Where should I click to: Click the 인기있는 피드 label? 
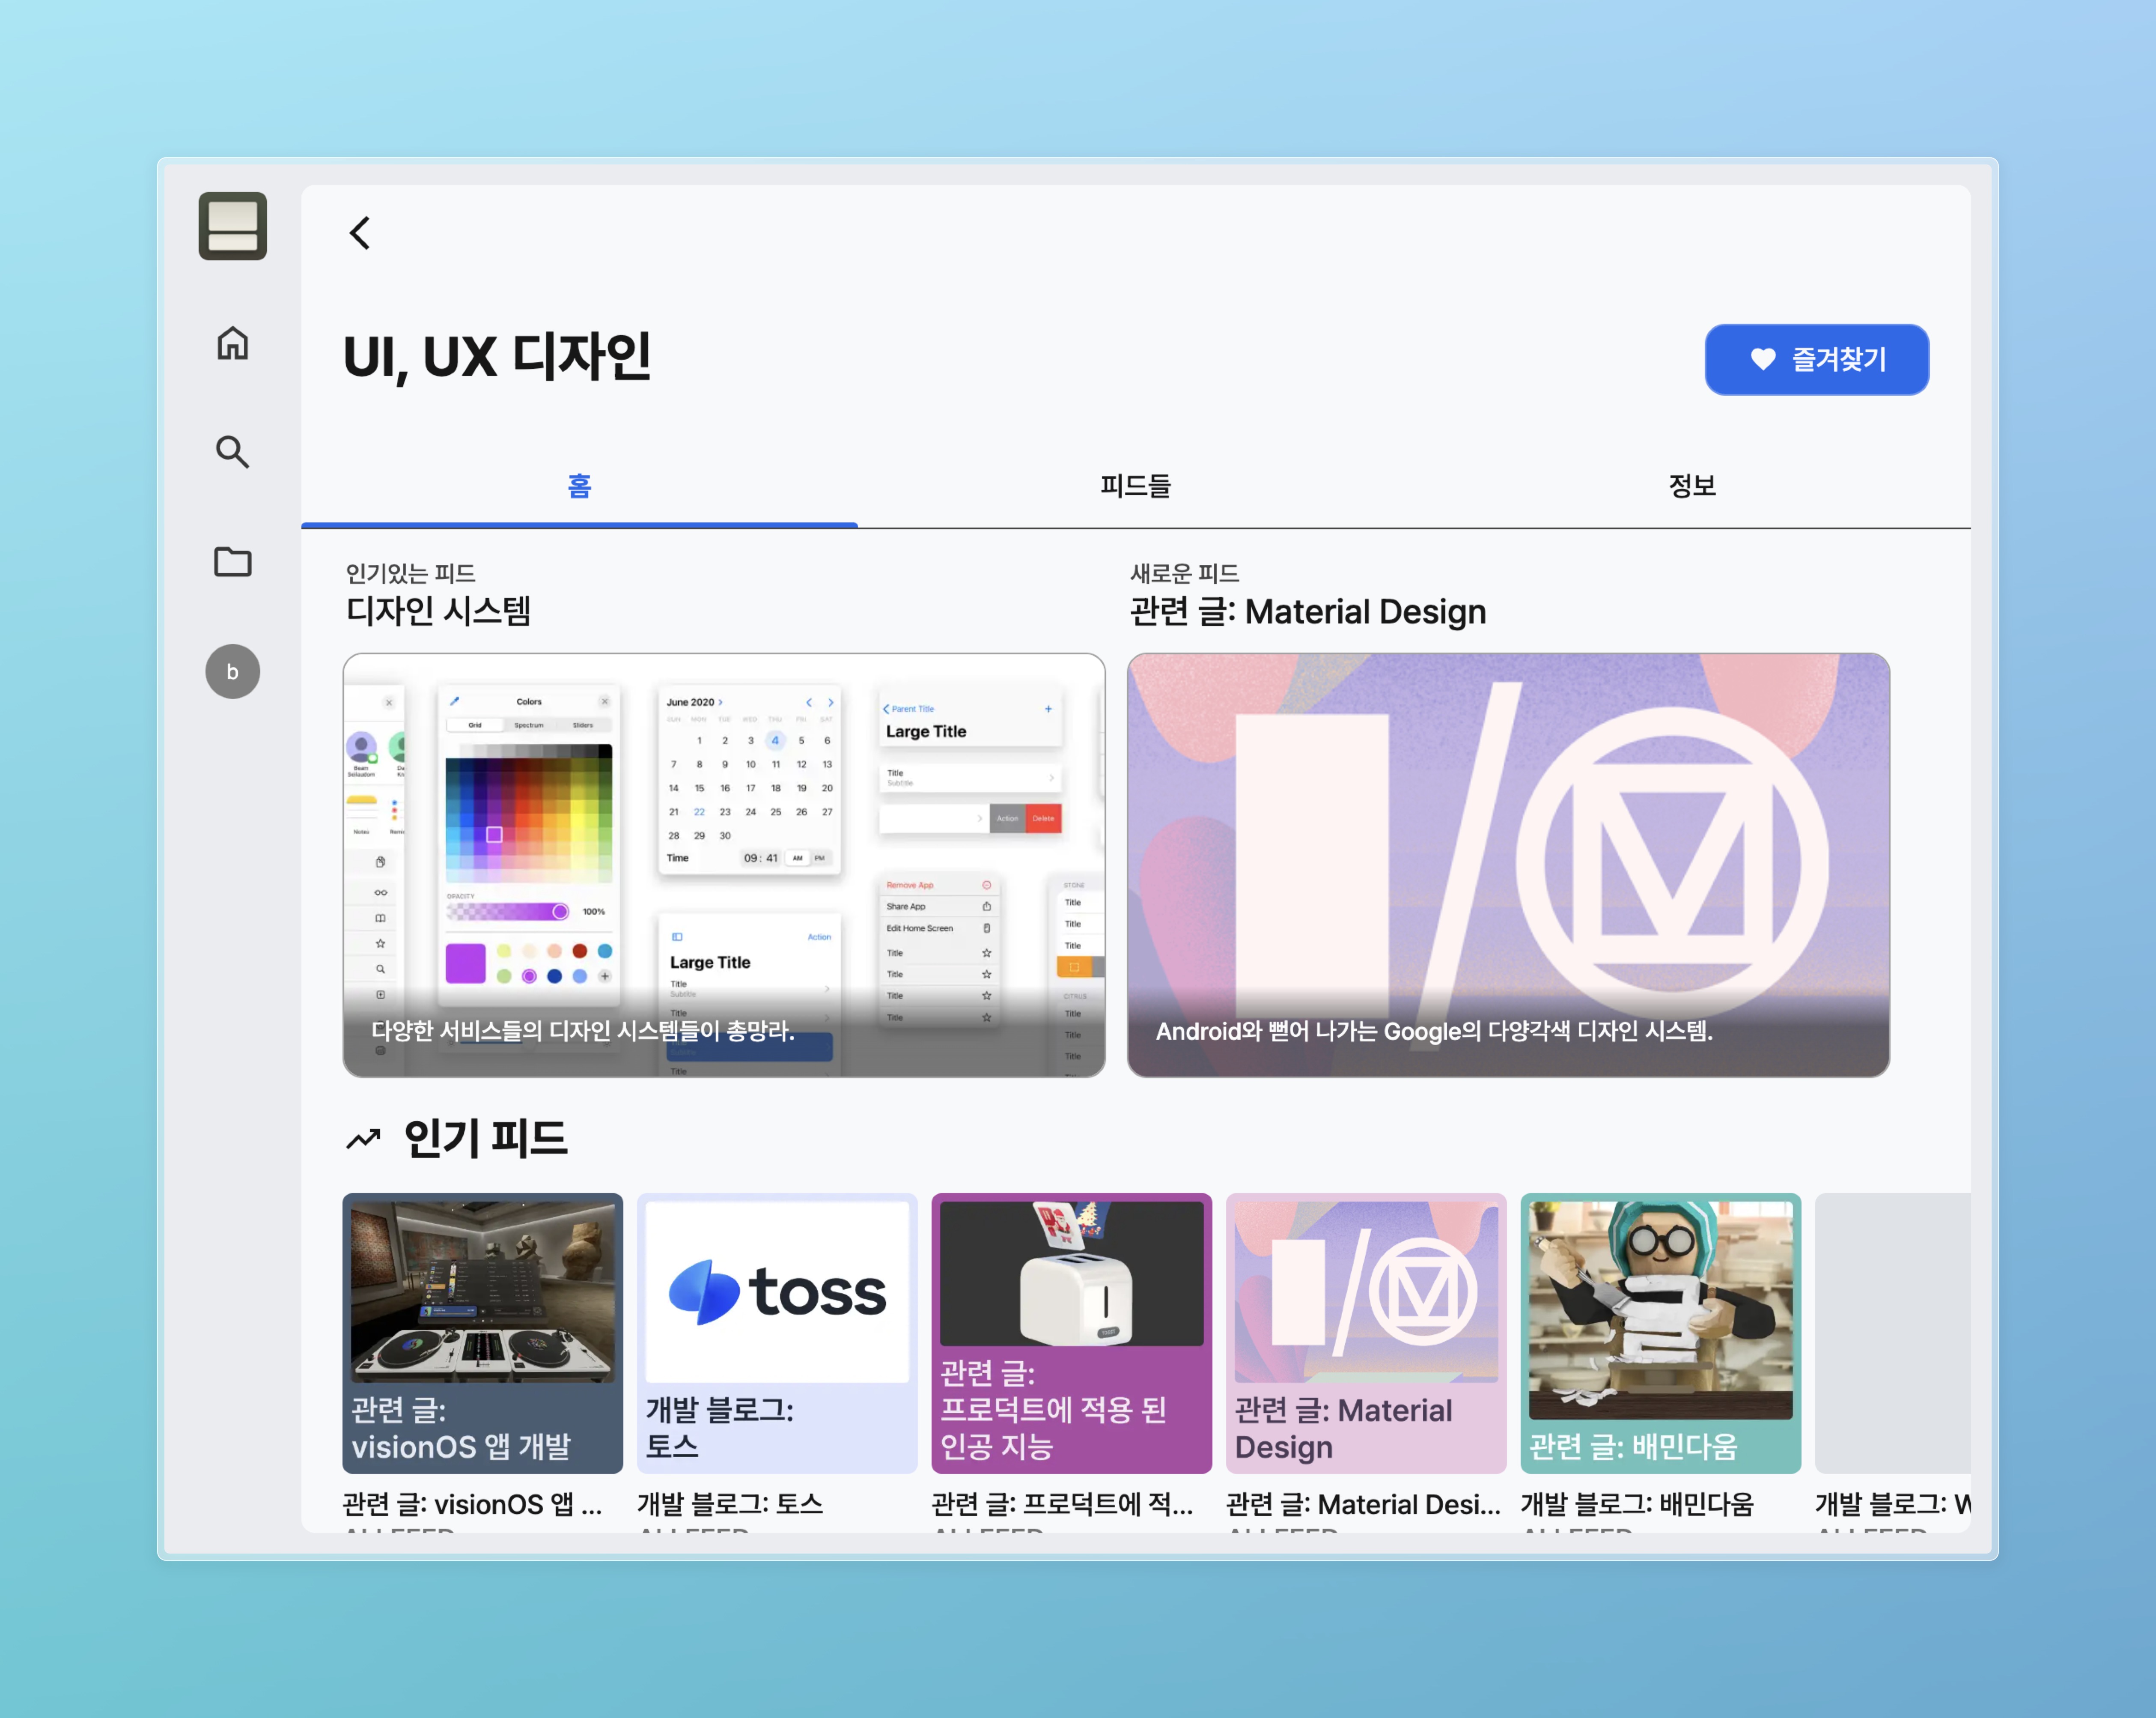(x=410, y=573)
